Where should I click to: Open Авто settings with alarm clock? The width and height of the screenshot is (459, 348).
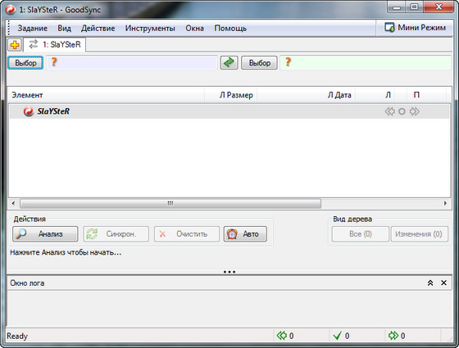(x=245, y=234)
